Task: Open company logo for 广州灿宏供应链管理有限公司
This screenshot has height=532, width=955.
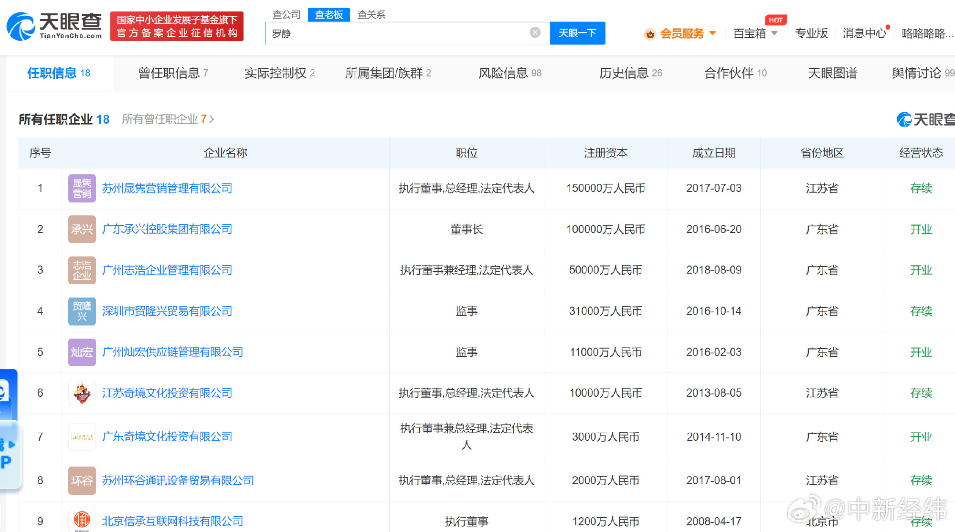Action: pos(82,352)
